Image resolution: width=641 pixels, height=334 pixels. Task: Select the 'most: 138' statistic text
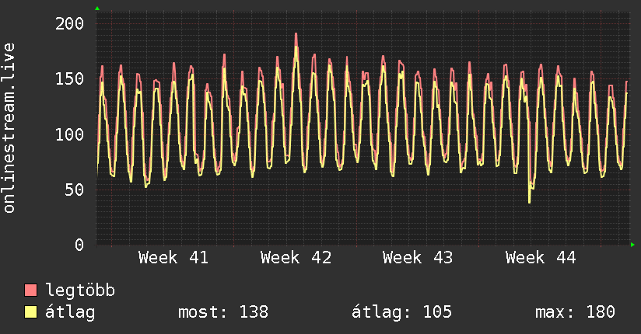pos(223,313)
